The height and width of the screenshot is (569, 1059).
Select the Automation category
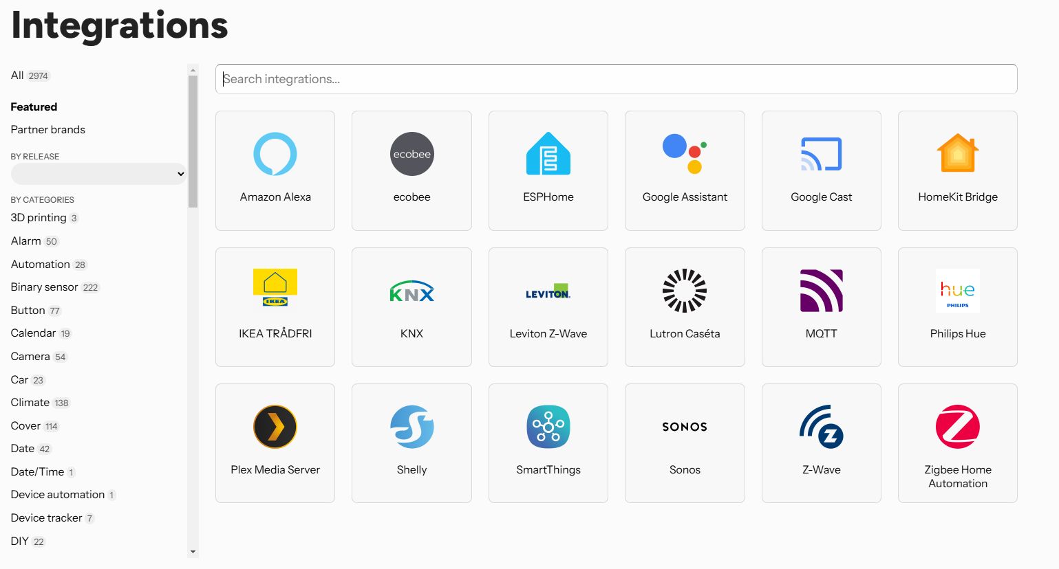[49, 265]
